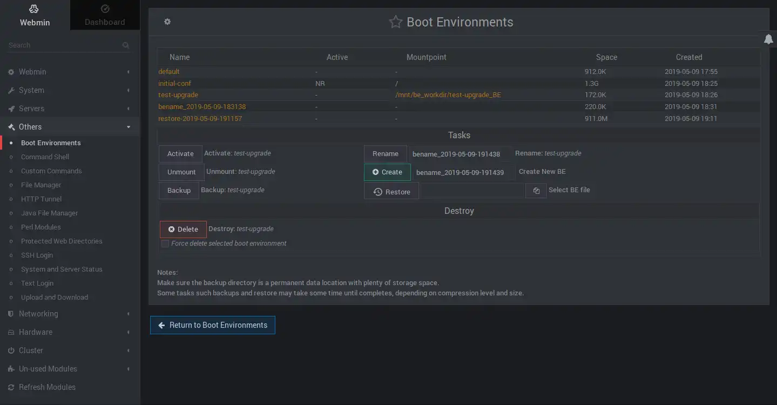Click the Created column header

pos(689,57)
